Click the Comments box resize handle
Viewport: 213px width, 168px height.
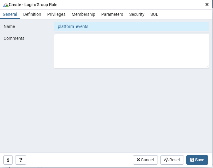click(208, 67)
